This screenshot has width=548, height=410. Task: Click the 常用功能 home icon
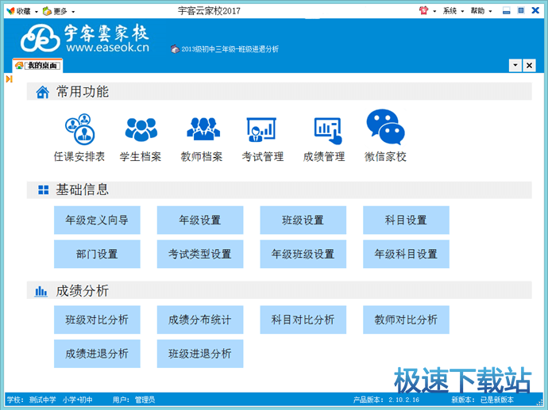click(x=43, y=92)
